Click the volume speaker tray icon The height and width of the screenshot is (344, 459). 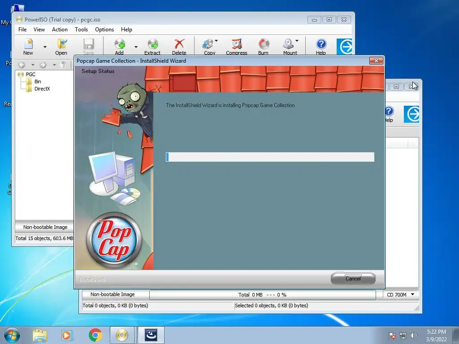pyautogui.click(x=413, y=335)
